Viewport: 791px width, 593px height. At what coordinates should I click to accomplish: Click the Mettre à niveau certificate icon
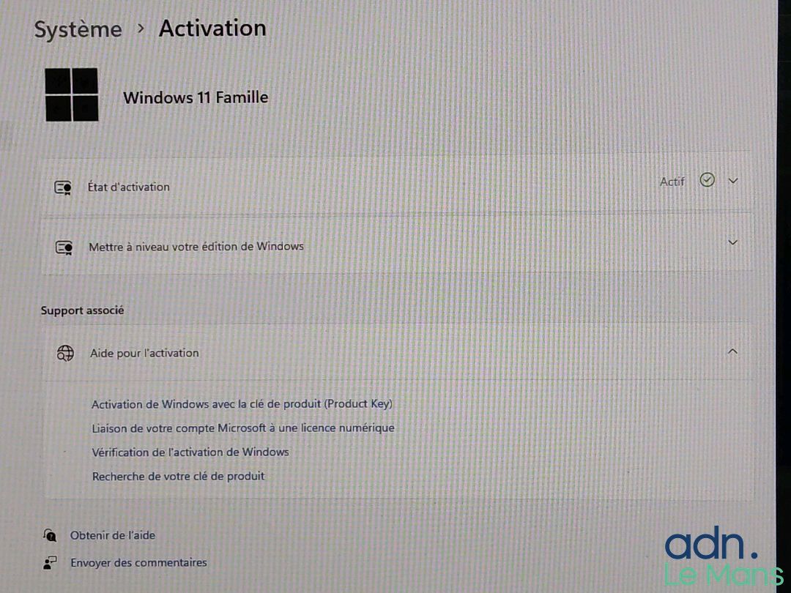coord(64,247)
